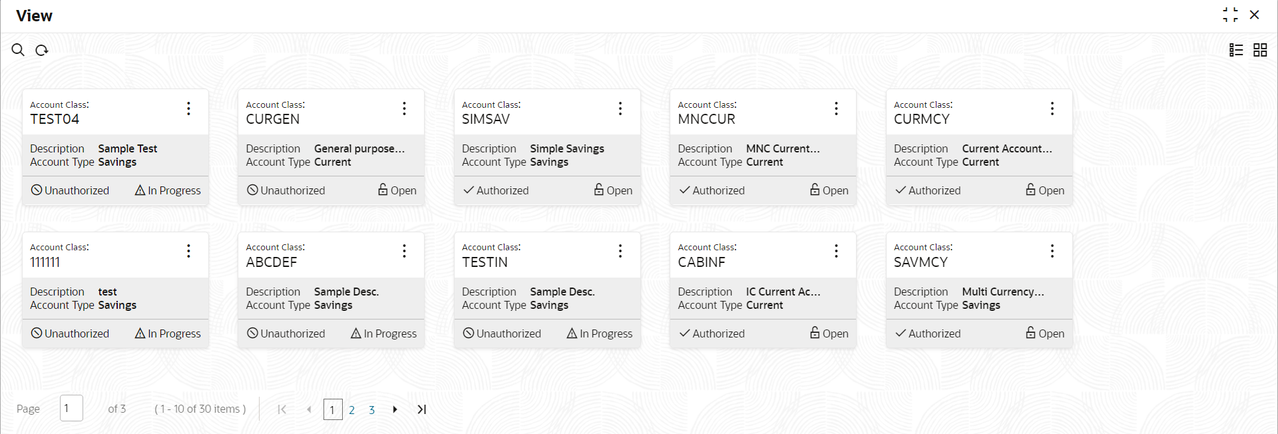Open SIMSAV card kebab menu
1278x434 pixels.
click(620, 108)
